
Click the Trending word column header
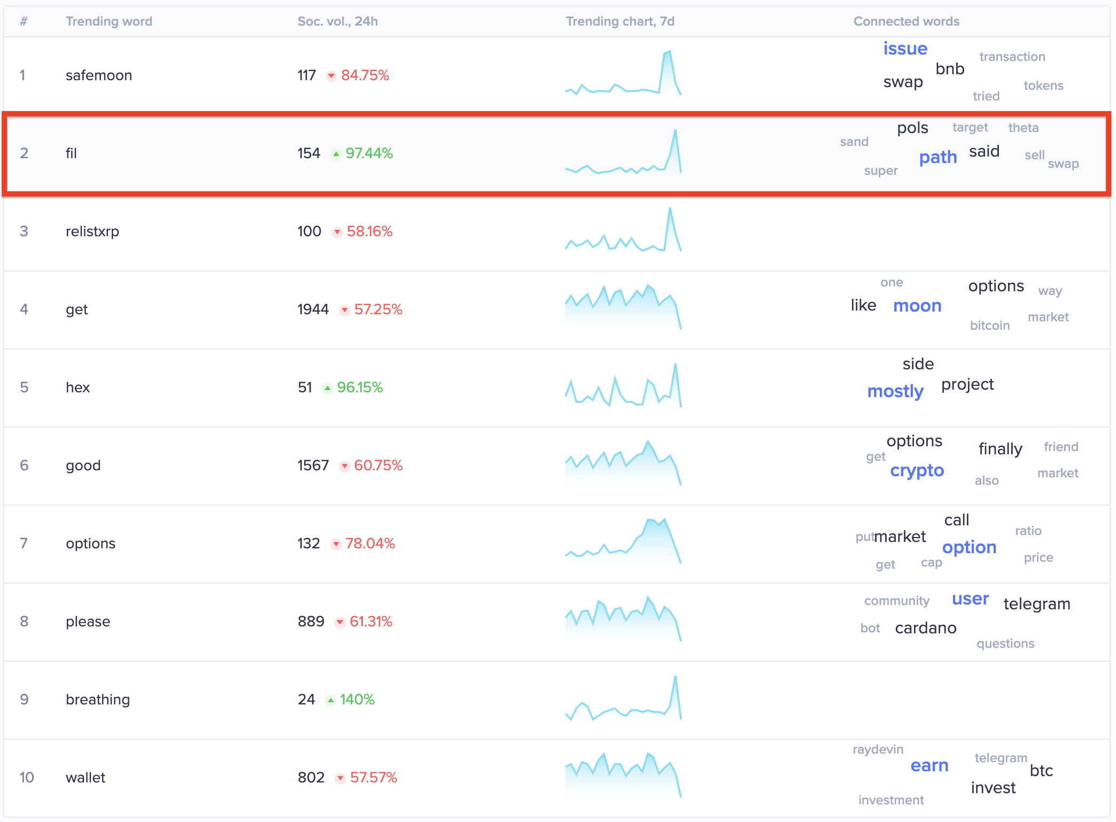coord(109,21)
